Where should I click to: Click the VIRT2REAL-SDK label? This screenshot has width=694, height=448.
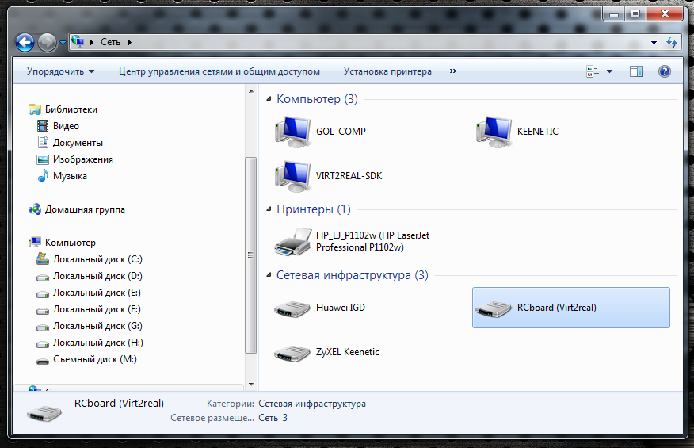pyautogui.click(x=349, y=176)
